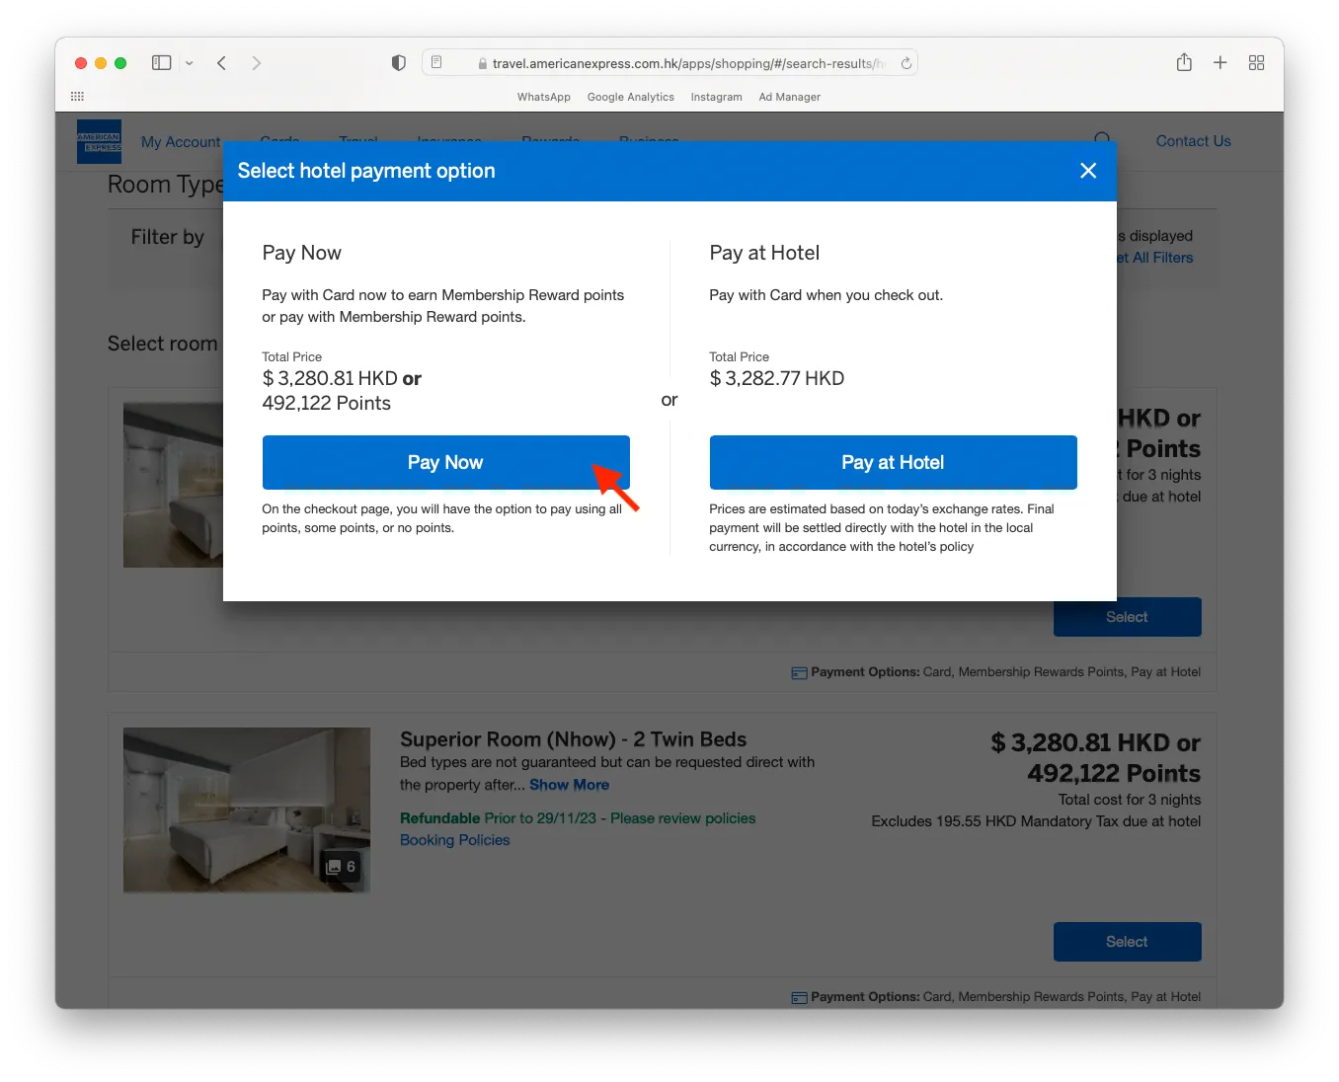Expand Show More for Superior Room description
The image size is (1339, 1082).
click(x=569, y=785)
